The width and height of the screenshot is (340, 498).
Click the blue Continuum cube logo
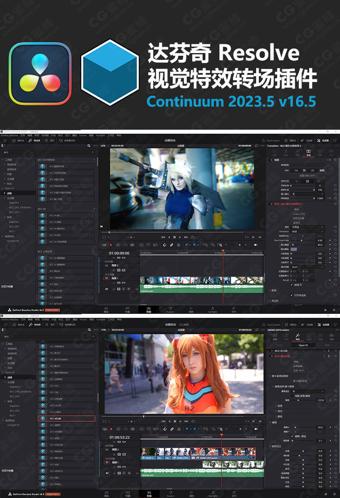[x=110, y=73]
